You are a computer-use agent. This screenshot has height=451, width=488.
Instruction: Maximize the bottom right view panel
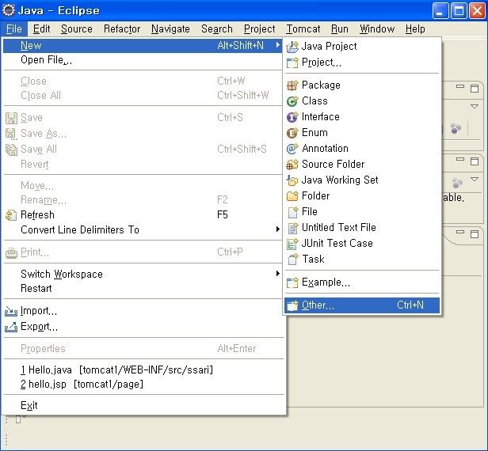click(475, 234)
